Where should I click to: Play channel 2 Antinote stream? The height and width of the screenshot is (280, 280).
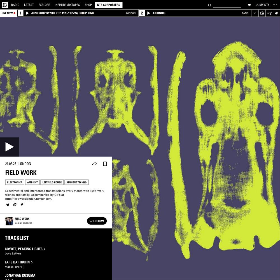tap(149, 13)
